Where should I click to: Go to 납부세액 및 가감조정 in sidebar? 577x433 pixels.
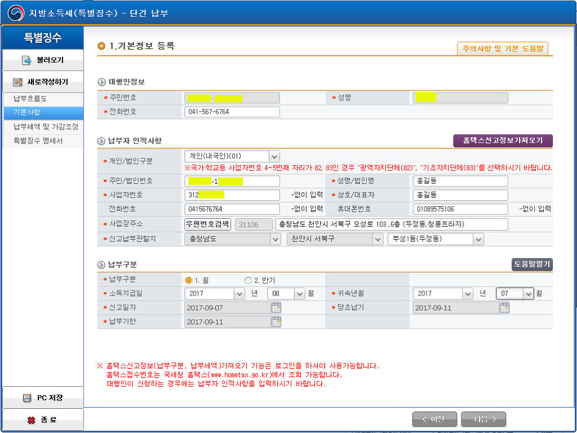point(46,126)
